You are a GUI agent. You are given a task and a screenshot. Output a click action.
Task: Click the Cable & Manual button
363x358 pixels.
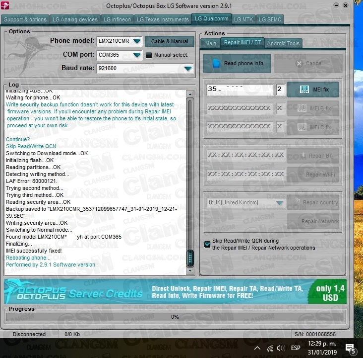click(x=170, y=41)
